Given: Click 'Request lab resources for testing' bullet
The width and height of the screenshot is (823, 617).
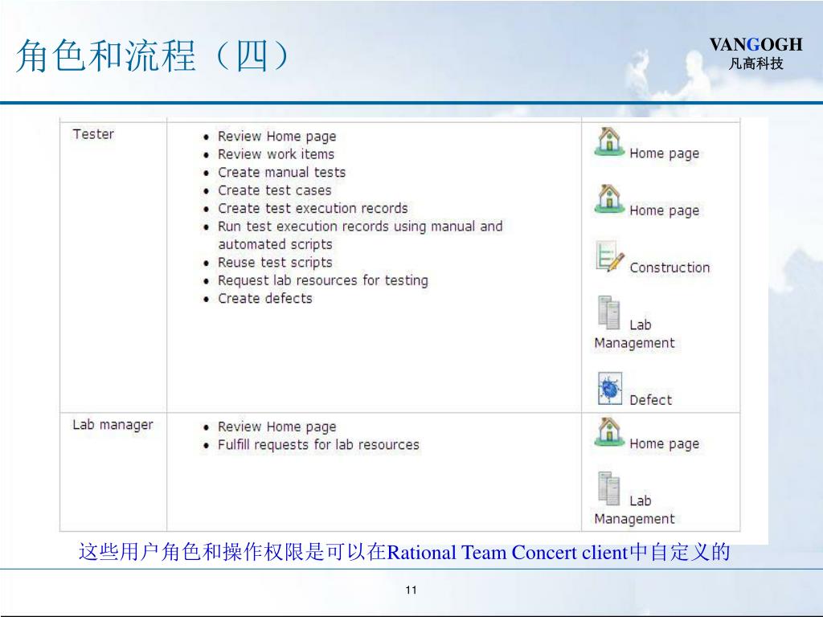Looking at the screenshot, I should click(323, 280).
